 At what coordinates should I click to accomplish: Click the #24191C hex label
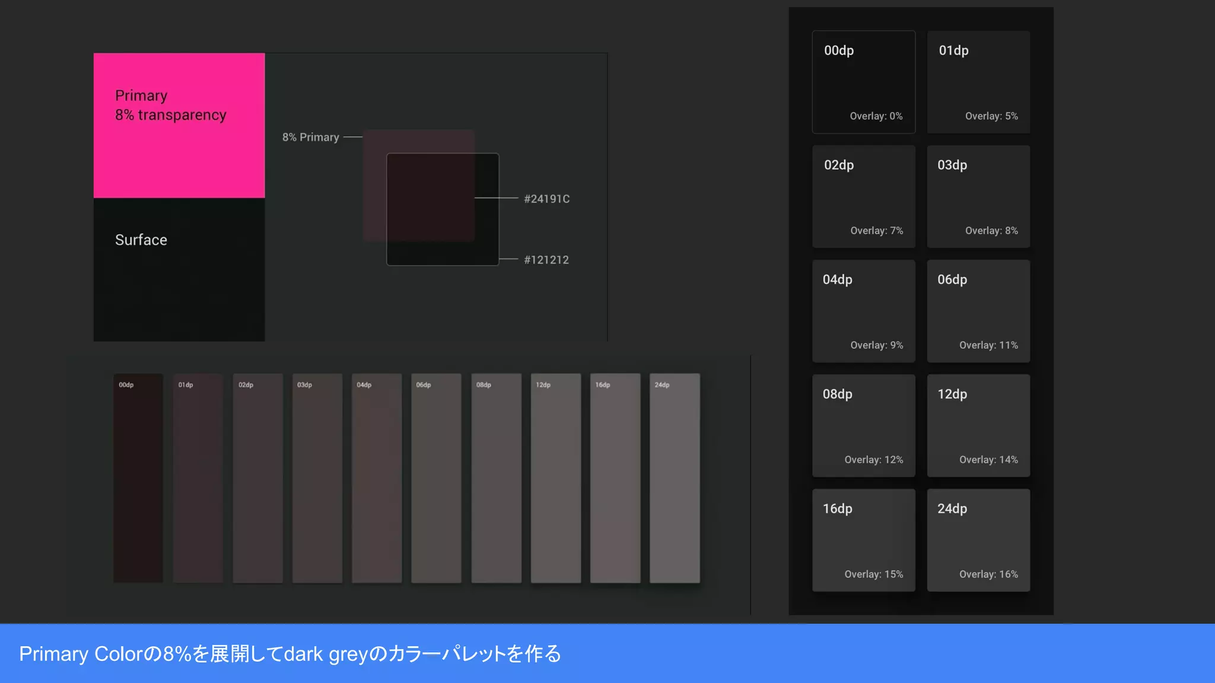pyautogui.click(x=546, y=199)
